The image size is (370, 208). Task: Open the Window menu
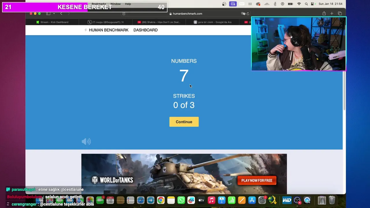pos(115,4)
